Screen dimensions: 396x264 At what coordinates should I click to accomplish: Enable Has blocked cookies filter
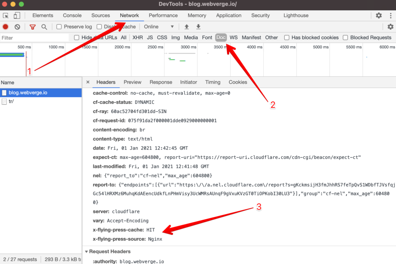[287, 37]
